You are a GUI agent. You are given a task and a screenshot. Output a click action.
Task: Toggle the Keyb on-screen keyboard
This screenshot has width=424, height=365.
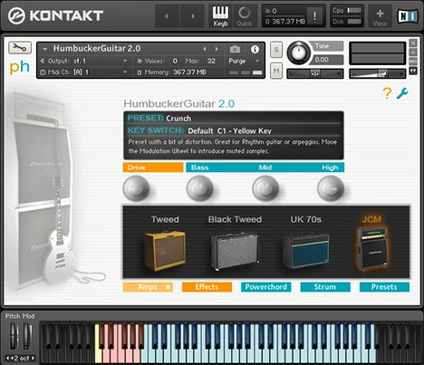click(x=220, y=16)
